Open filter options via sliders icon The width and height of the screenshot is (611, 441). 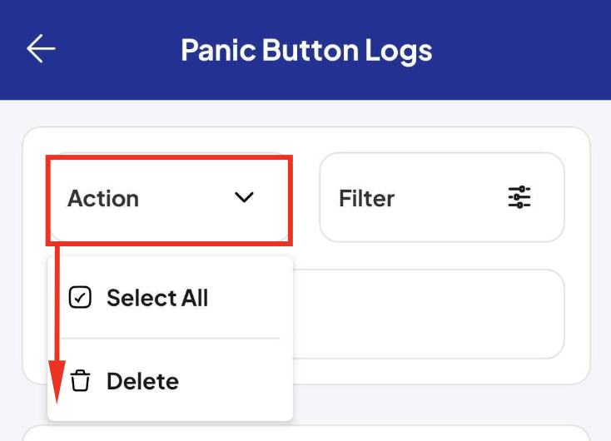519,197
